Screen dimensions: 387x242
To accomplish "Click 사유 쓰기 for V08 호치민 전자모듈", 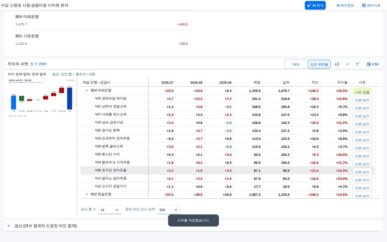I will point(362,172).
